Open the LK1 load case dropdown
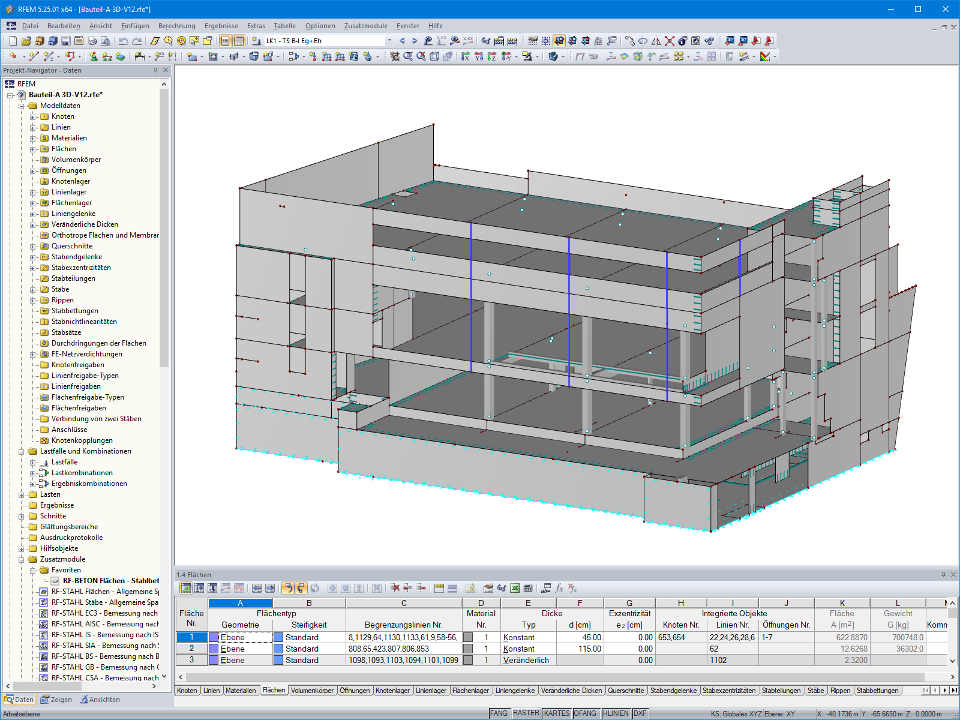960x720 pixels. click(389, 41)
